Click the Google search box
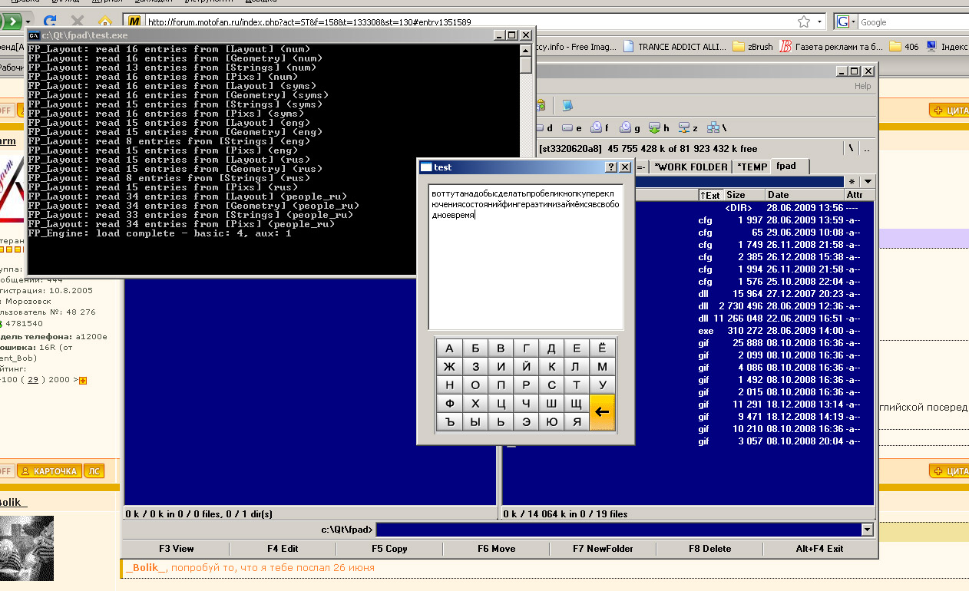Image resolution: width=969 pixels, height=591 pixels. click(912, 22)
